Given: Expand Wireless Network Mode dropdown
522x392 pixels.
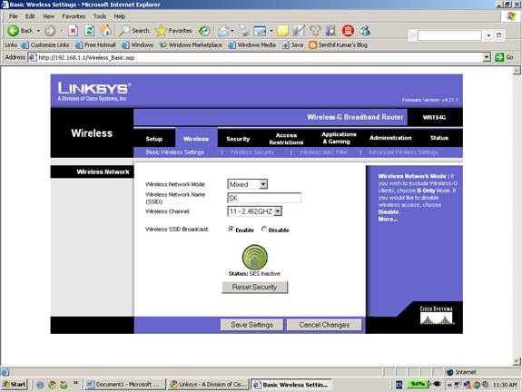Looking at the screenshot, I should [x=263, y=184].
